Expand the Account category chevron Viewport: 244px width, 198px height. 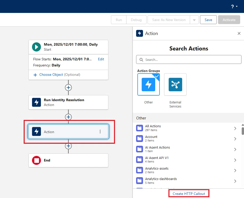[x=235, y=139]
